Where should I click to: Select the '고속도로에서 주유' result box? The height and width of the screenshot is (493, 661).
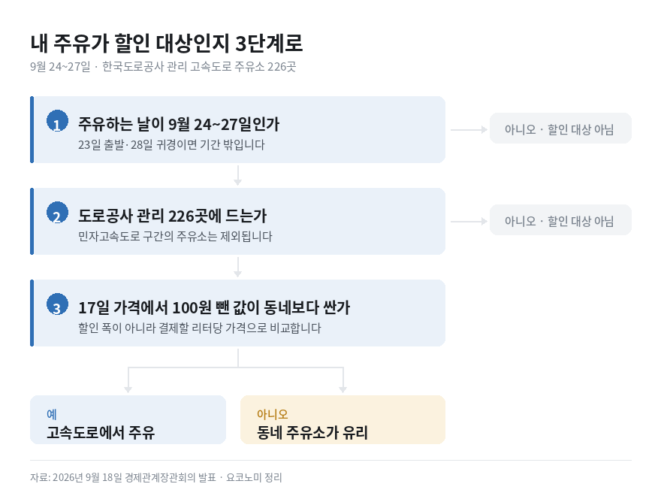[128, 419]
